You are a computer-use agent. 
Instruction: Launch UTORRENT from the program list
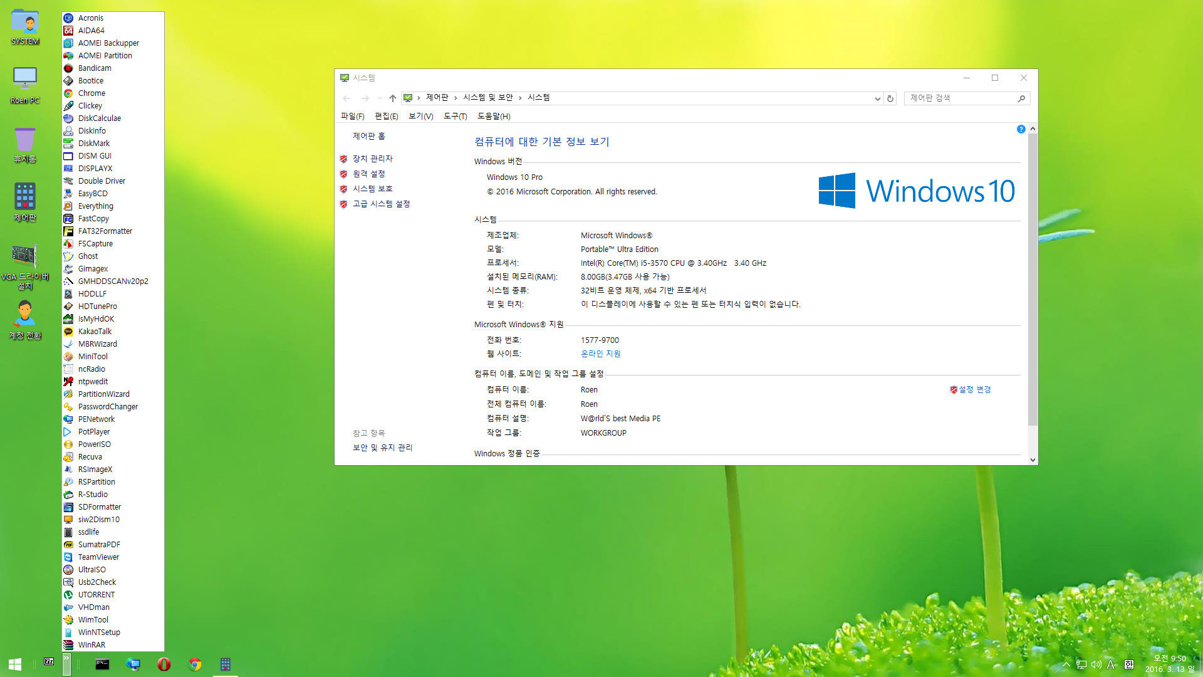pyautogui.click(x=113, y=595)
